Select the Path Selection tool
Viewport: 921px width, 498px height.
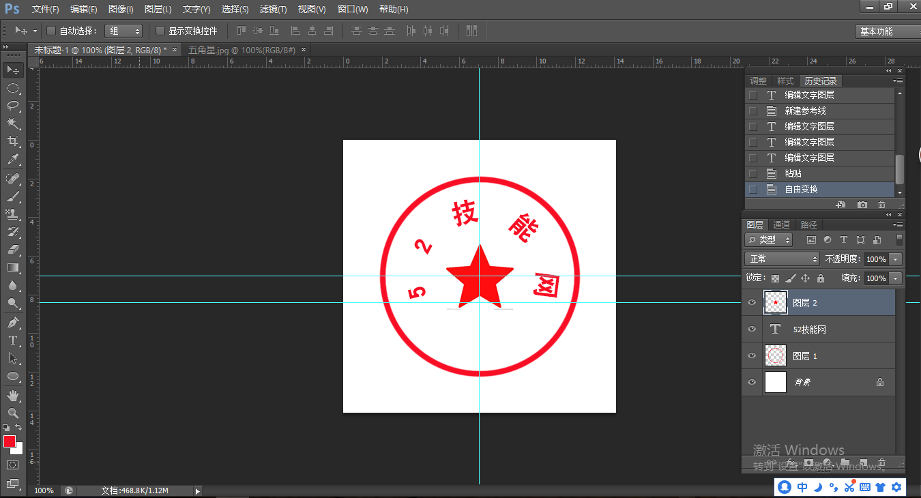[x=13, y=358]
